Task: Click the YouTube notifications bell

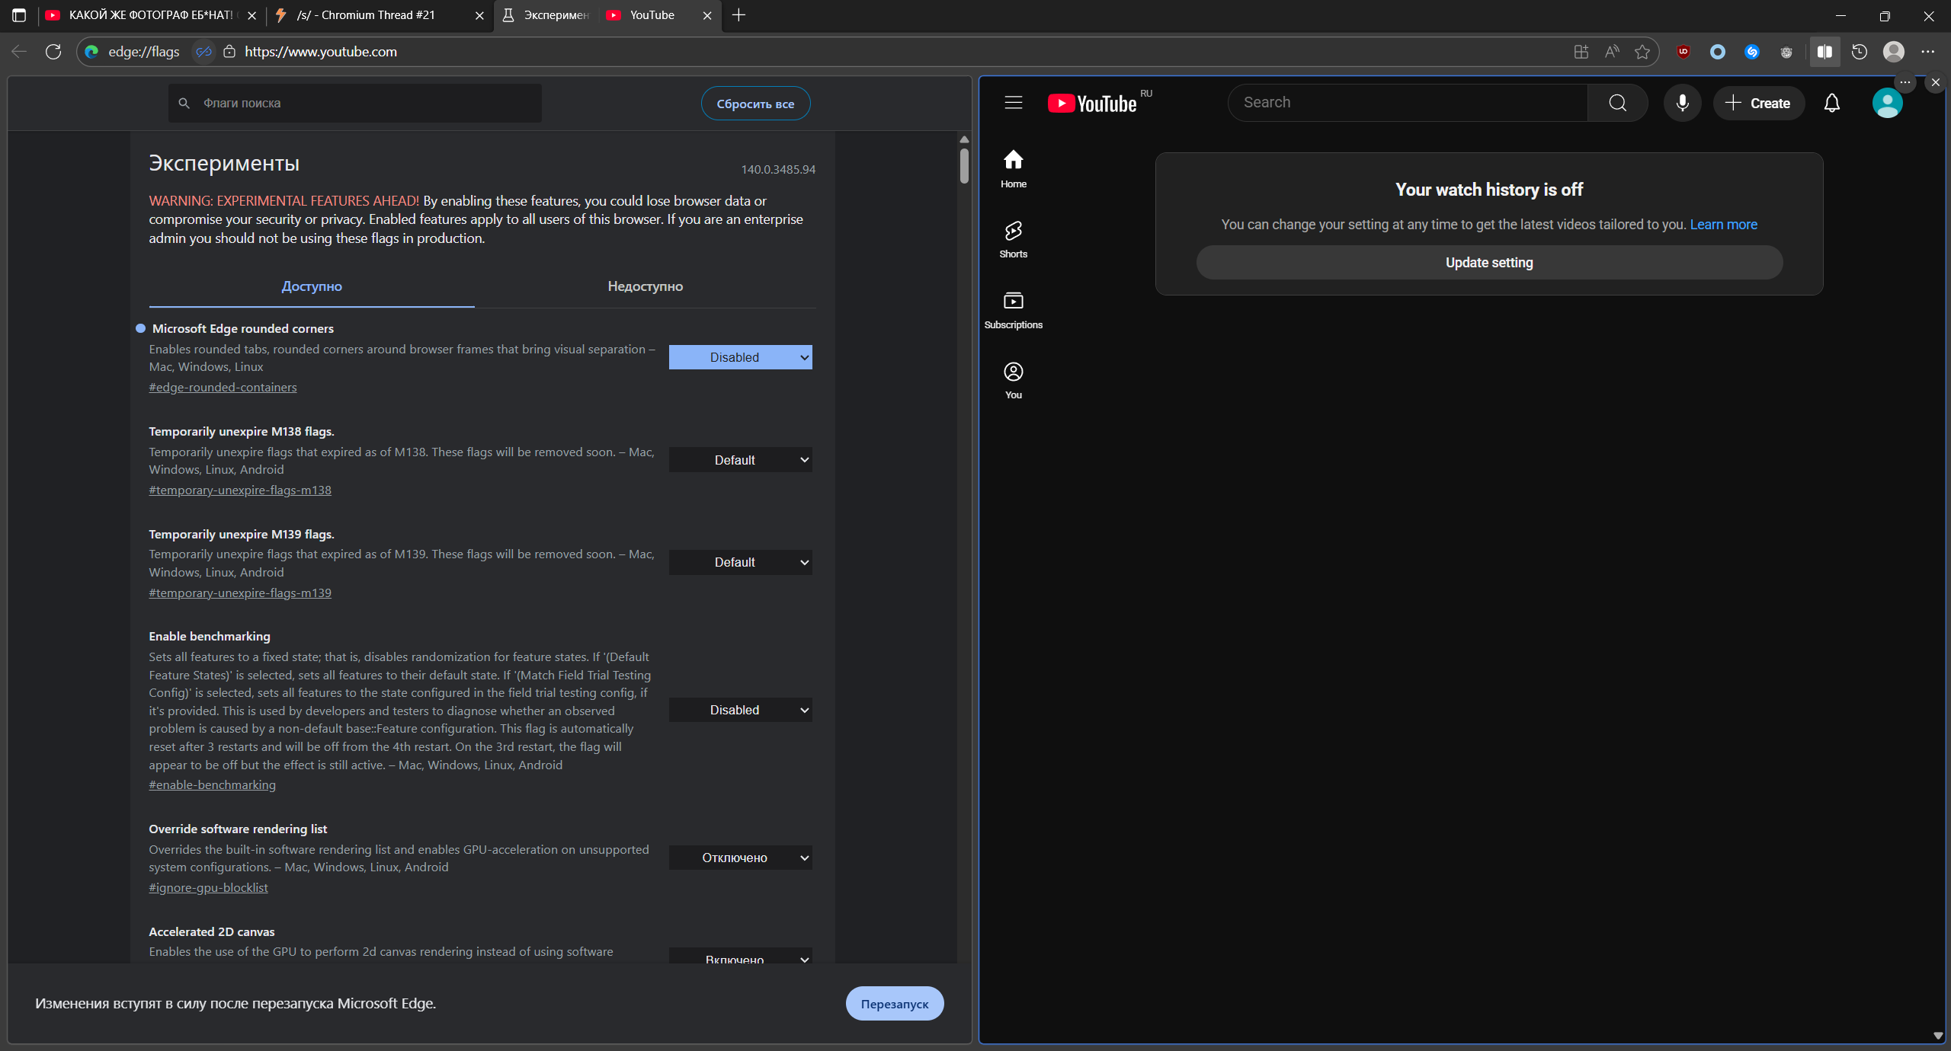Action: click(x=1831, y=104)
